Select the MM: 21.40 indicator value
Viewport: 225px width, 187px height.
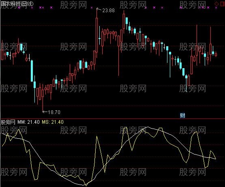(x=28, y=122)
